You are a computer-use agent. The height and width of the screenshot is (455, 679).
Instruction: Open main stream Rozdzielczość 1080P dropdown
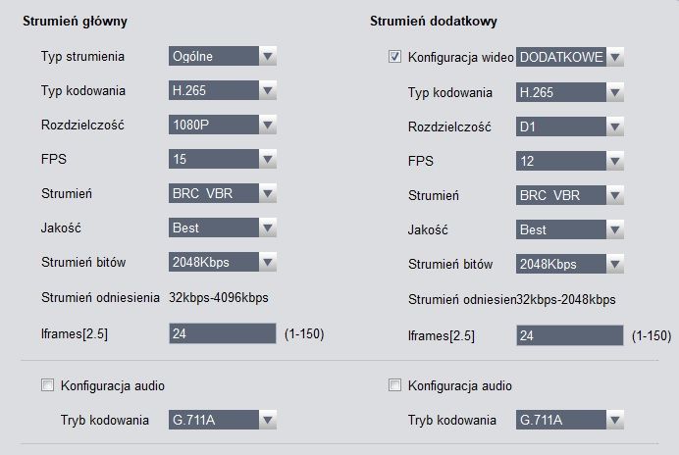click(222, 125)
